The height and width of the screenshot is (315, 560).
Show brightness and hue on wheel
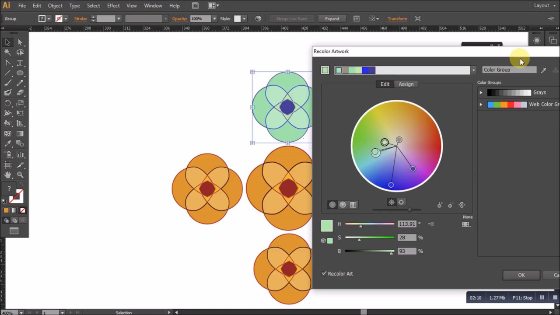click(x=401, y=202)
